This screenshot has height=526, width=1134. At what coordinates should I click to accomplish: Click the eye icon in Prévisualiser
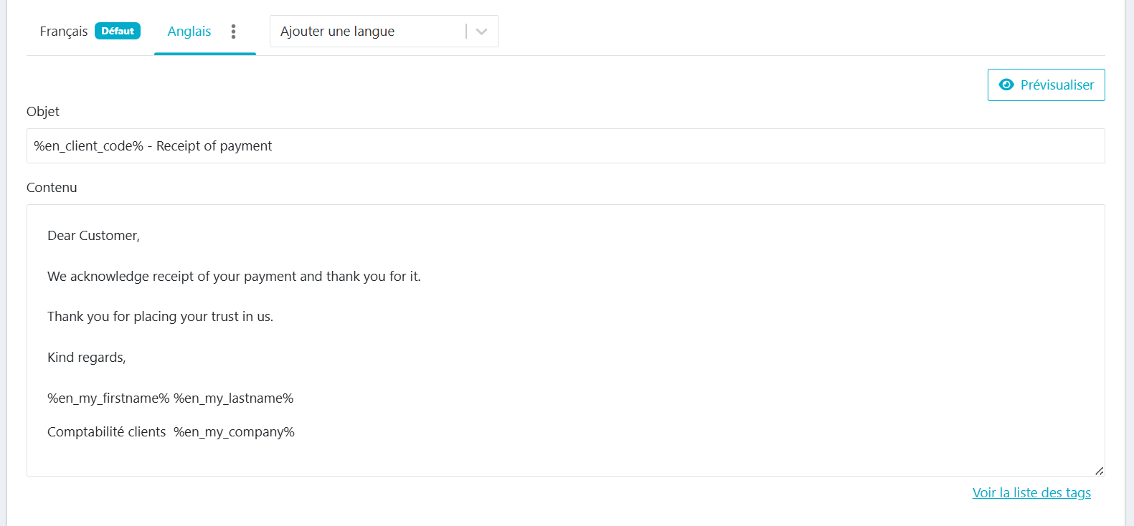1006,85
